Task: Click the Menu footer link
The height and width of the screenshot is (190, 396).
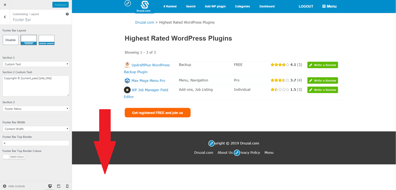Action: [269, 152]
